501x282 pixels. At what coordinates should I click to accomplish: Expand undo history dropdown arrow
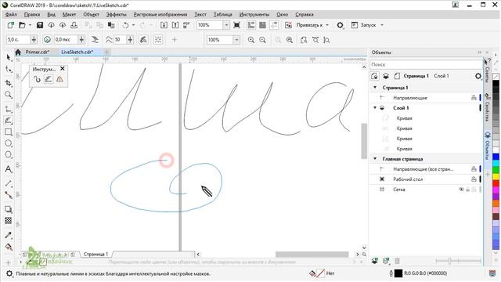coord(133,25)
